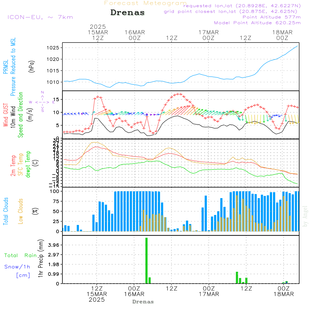Select the green 'Speed and Direction' label
The image size is (312, 312).
pyautogui.click(x=20, y=115)
